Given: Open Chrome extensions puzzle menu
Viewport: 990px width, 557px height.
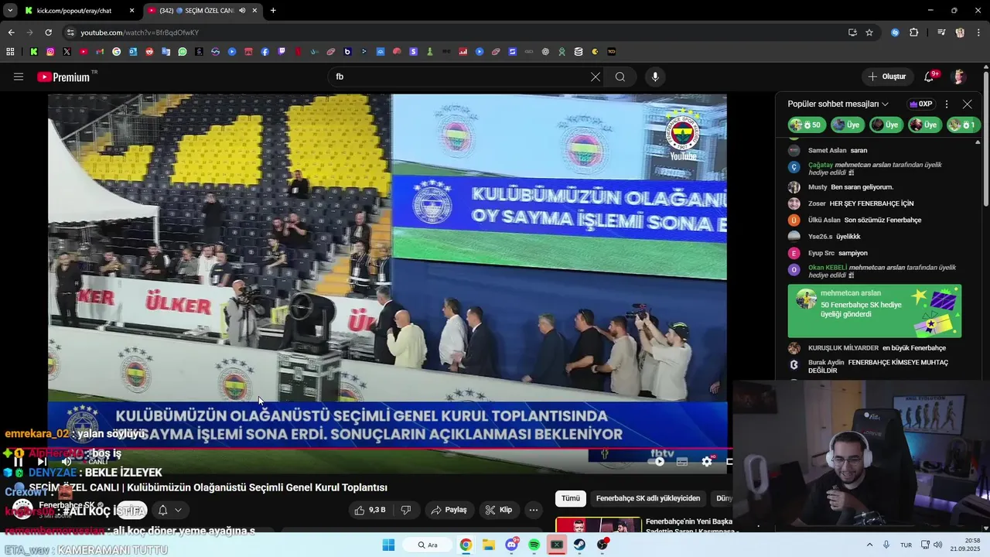Looking at the screenshot, I should click(913, 32).
